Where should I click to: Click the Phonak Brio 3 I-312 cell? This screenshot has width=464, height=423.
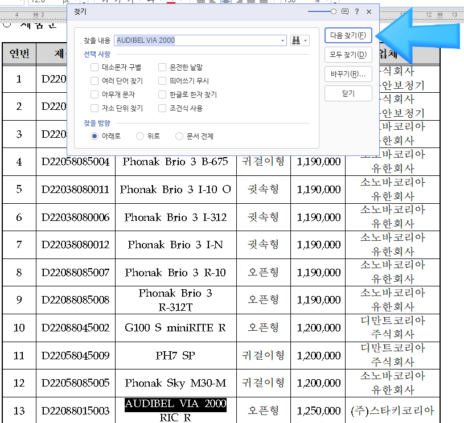pos(175,217)
